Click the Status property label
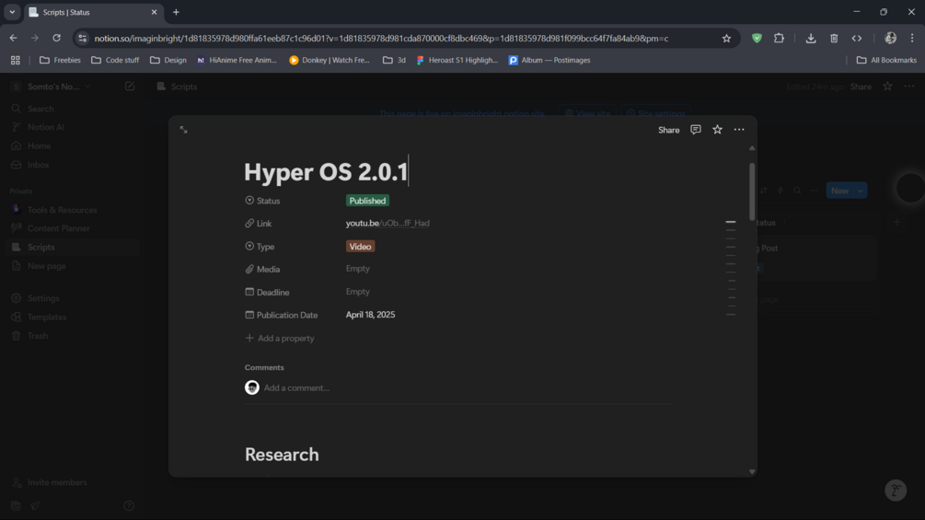This screenshot has height=520, width=925. (262, 201)
